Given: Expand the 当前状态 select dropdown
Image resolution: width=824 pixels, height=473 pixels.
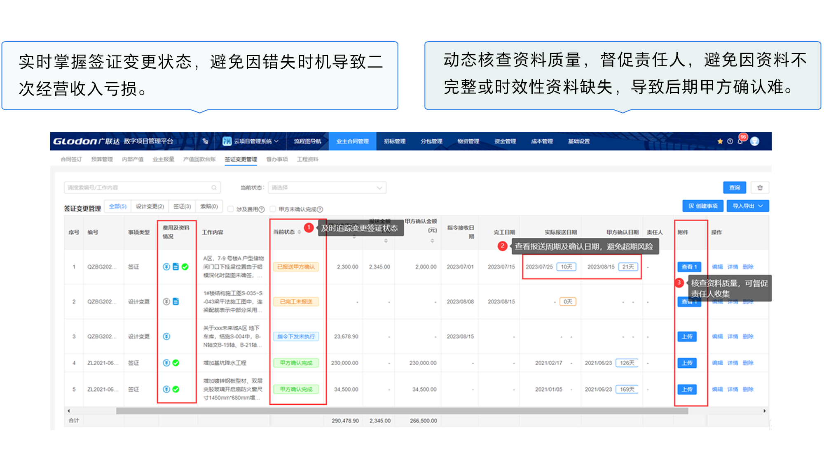Looking at the screenshot, I should [327, 188].
